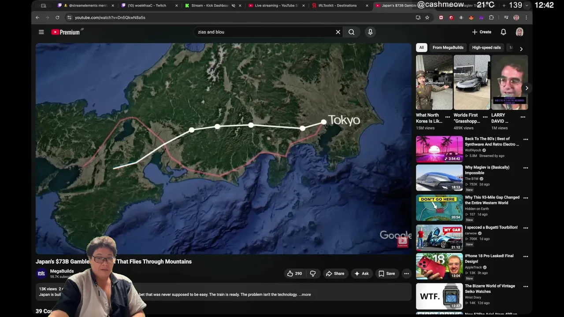Activate voice search microphone
564x317 pixels.
click(x=370, y=32)
